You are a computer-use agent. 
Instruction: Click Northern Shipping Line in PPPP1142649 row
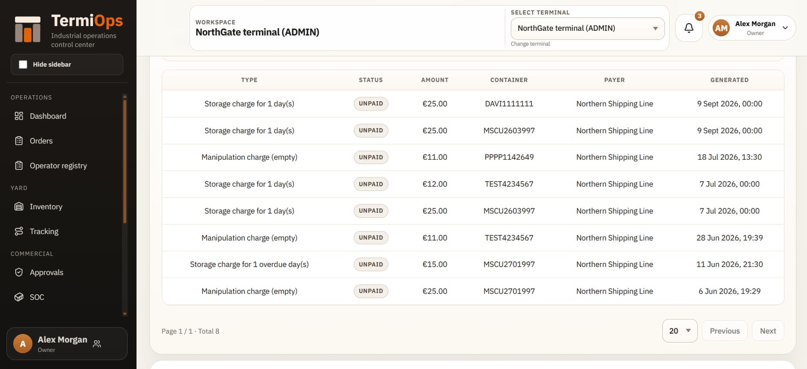click(614, 157)
